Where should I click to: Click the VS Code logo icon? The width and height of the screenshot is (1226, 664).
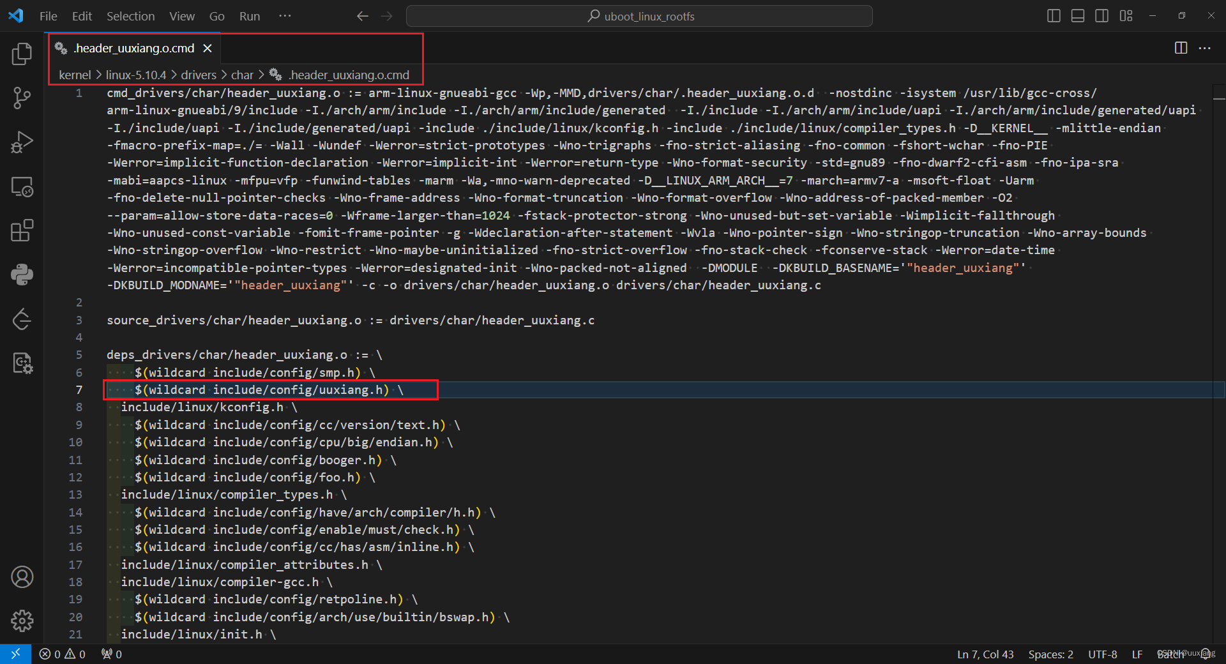click(16, 16)
